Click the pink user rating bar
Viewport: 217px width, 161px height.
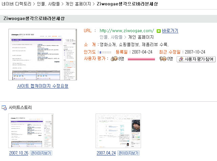click(x=141, y=59)
